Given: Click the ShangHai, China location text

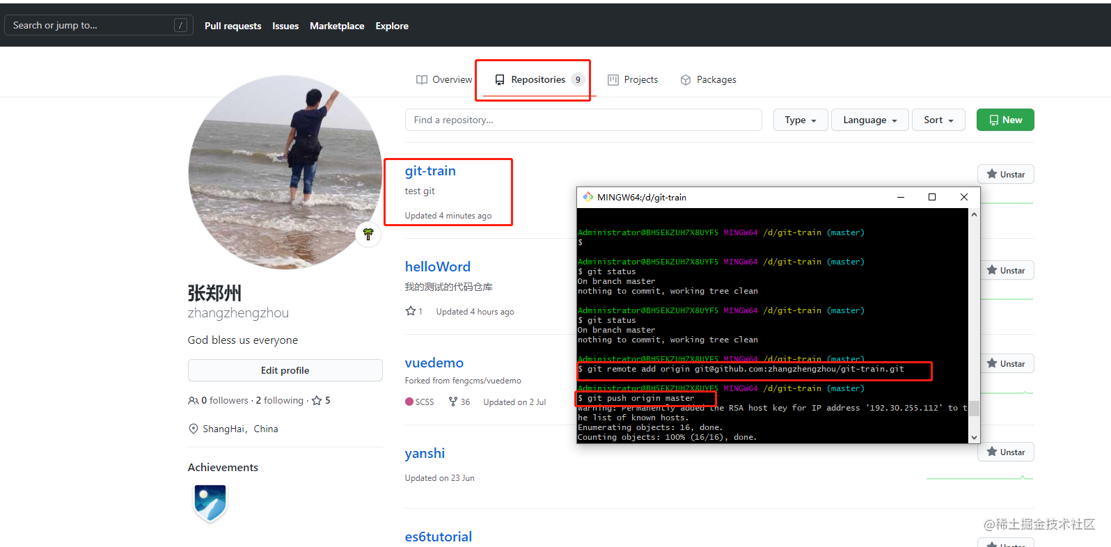Looking at the screenshot, I should coord(240,429).
